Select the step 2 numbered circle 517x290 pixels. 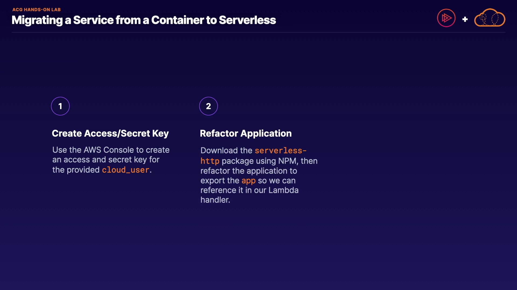(x=208, y=106)
